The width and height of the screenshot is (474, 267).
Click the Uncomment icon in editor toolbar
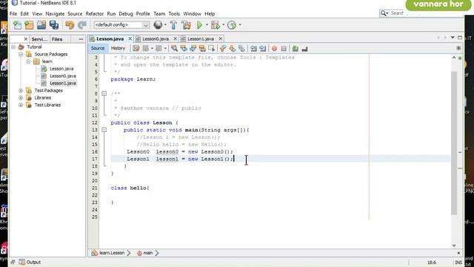[304, 48]
